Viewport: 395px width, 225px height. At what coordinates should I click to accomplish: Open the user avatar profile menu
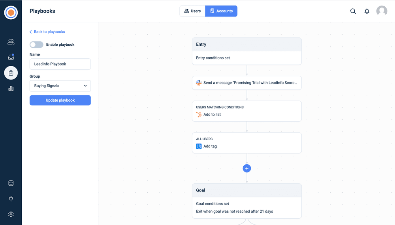coord(382,11)
